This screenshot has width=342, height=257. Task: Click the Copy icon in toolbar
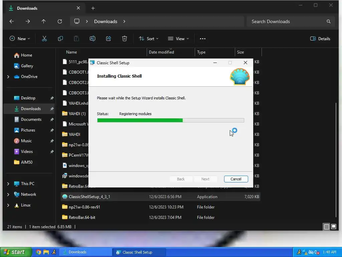pos(60,39)
